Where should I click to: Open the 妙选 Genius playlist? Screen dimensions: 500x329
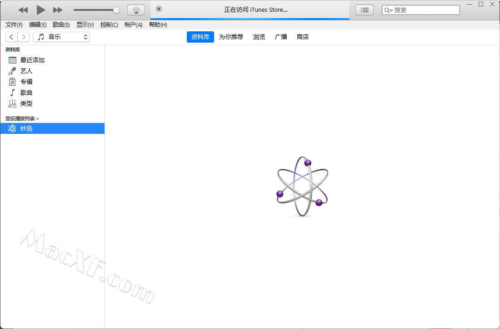click(x=26, y=128)
